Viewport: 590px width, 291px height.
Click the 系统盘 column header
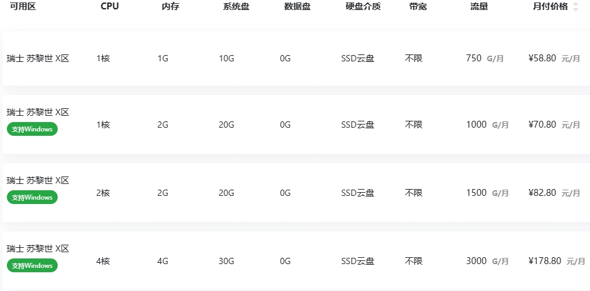click(236, 7)
